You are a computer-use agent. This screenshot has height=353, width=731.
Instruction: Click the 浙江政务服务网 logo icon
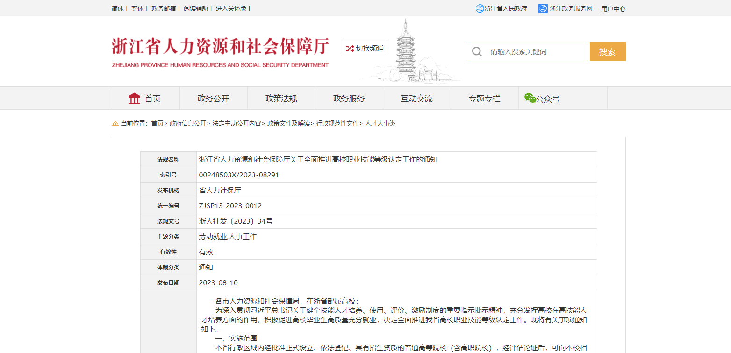pos(543,8)
